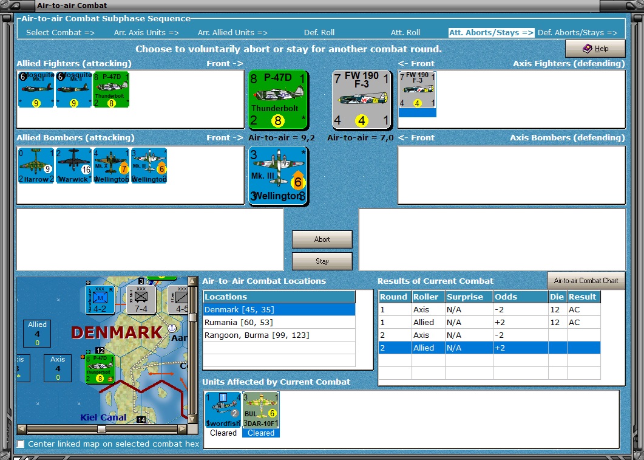Click large FW 190 F-3 front fighter
The width and height of the screenshot is (644, 460).
[362, 100]
